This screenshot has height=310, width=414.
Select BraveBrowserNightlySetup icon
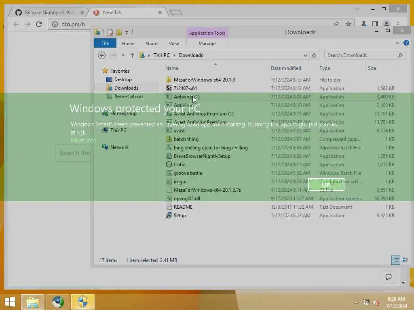[169, 156]
